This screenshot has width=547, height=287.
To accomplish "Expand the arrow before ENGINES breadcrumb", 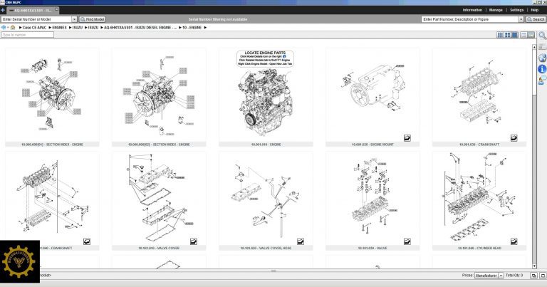I will tap(50, 27).
